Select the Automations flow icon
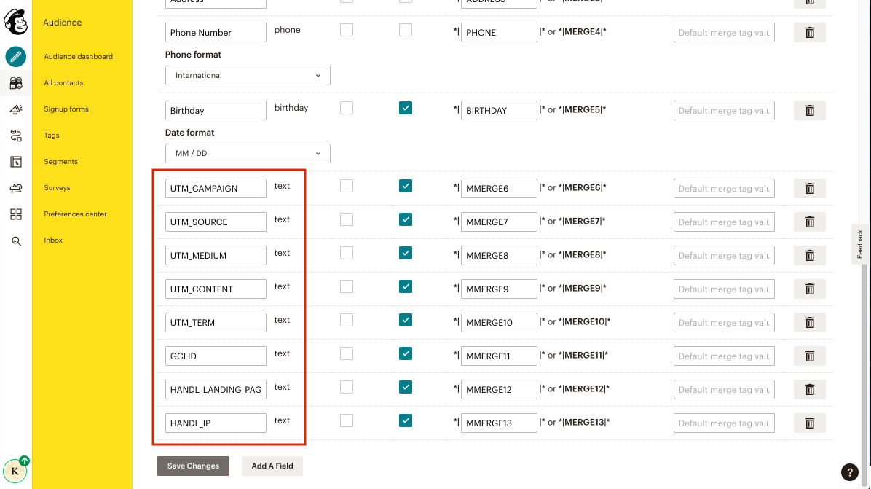This screenshot has width=871, height=489. click(16, 135)
